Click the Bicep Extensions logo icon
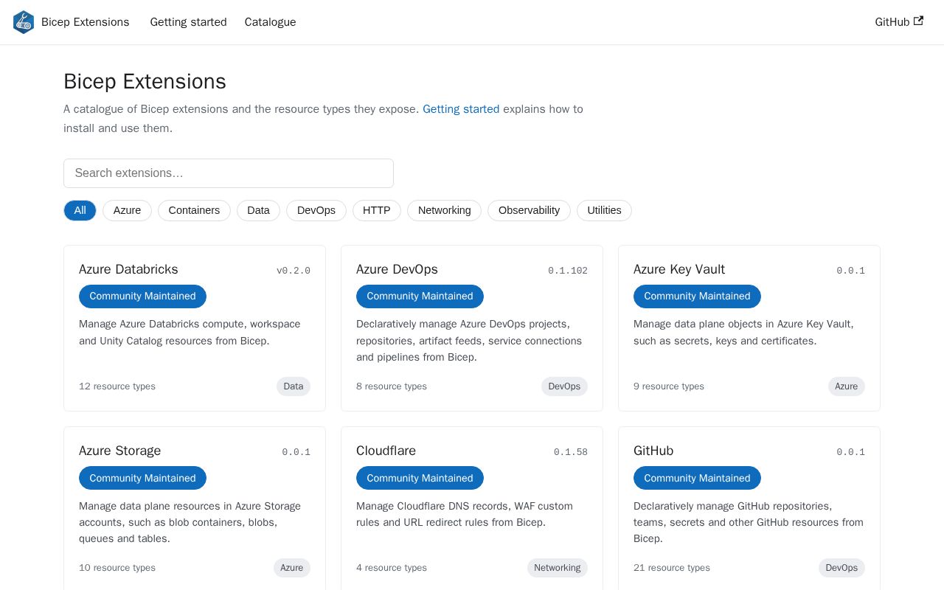This screenshot has width=944, height=590. coord(24,22)
